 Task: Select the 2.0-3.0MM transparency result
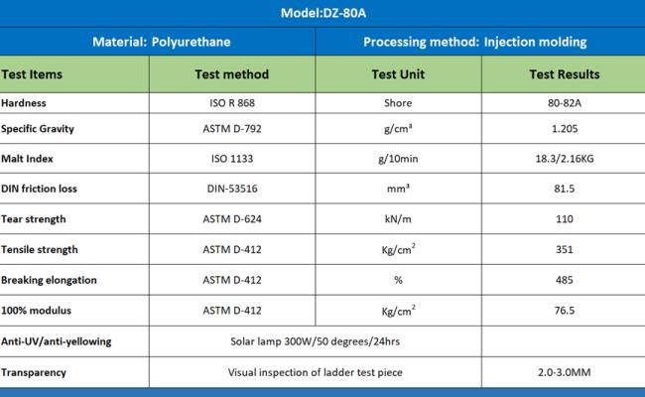tap(564, 372)
